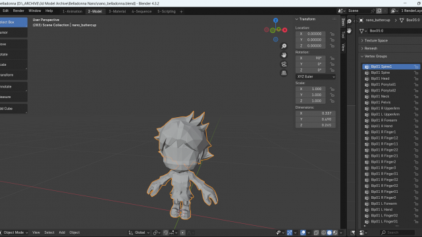Click the red X axis on gizmo

(x=284, y=30)
